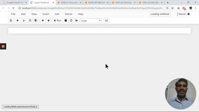Insert a cell below with plus icon
This screenshot has width=199, height=112.
pyautogui.click(x=17, y=21)
